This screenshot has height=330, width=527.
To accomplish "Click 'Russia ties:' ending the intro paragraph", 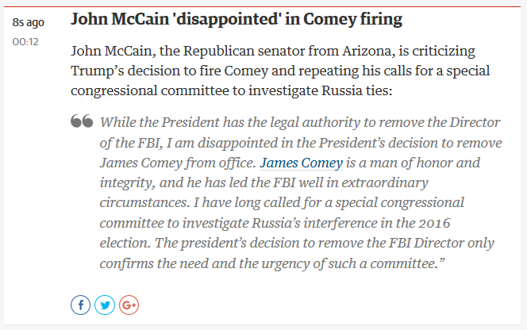I will (357, 90).
